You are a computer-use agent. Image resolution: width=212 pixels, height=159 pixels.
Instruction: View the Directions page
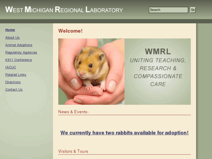pyautogui.click(x=13, y=82)
